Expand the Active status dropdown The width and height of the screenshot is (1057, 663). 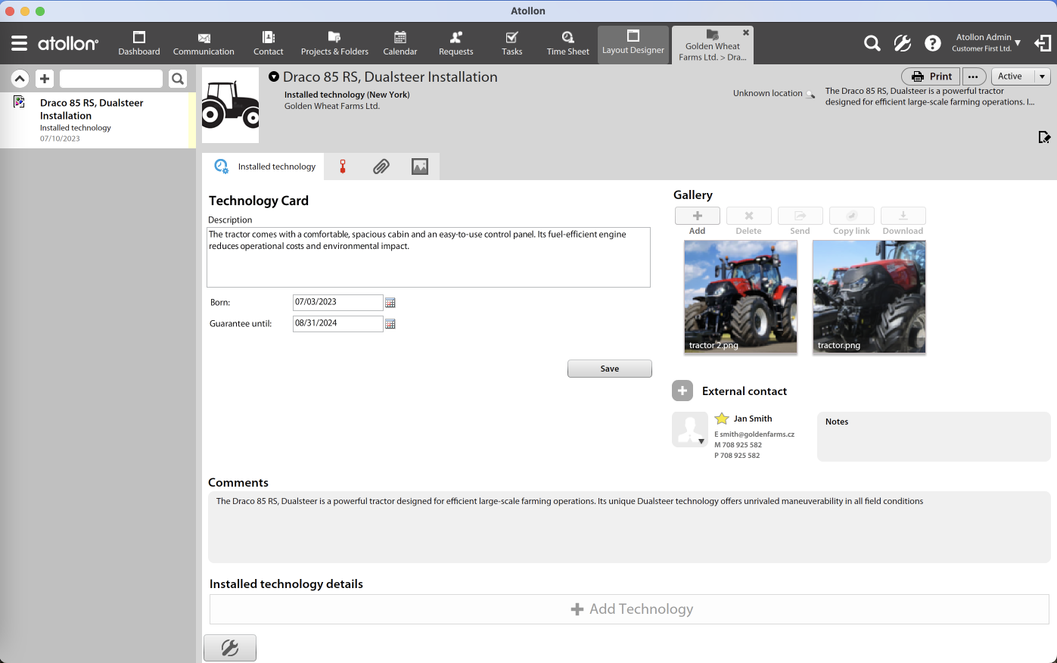pyautogui.click(x=1042, y=76)
